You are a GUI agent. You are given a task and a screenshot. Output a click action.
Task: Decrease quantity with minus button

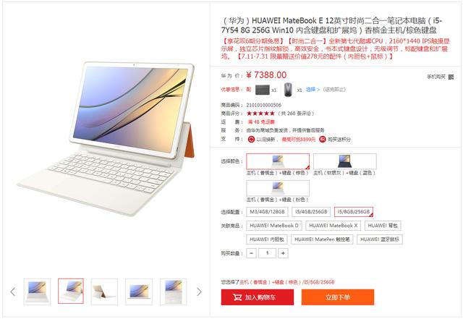point(251,253)
